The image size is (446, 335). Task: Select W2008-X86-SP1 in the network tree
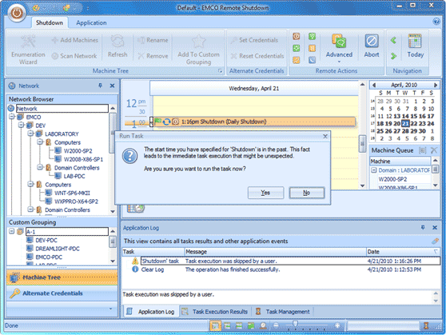(83, 159)
